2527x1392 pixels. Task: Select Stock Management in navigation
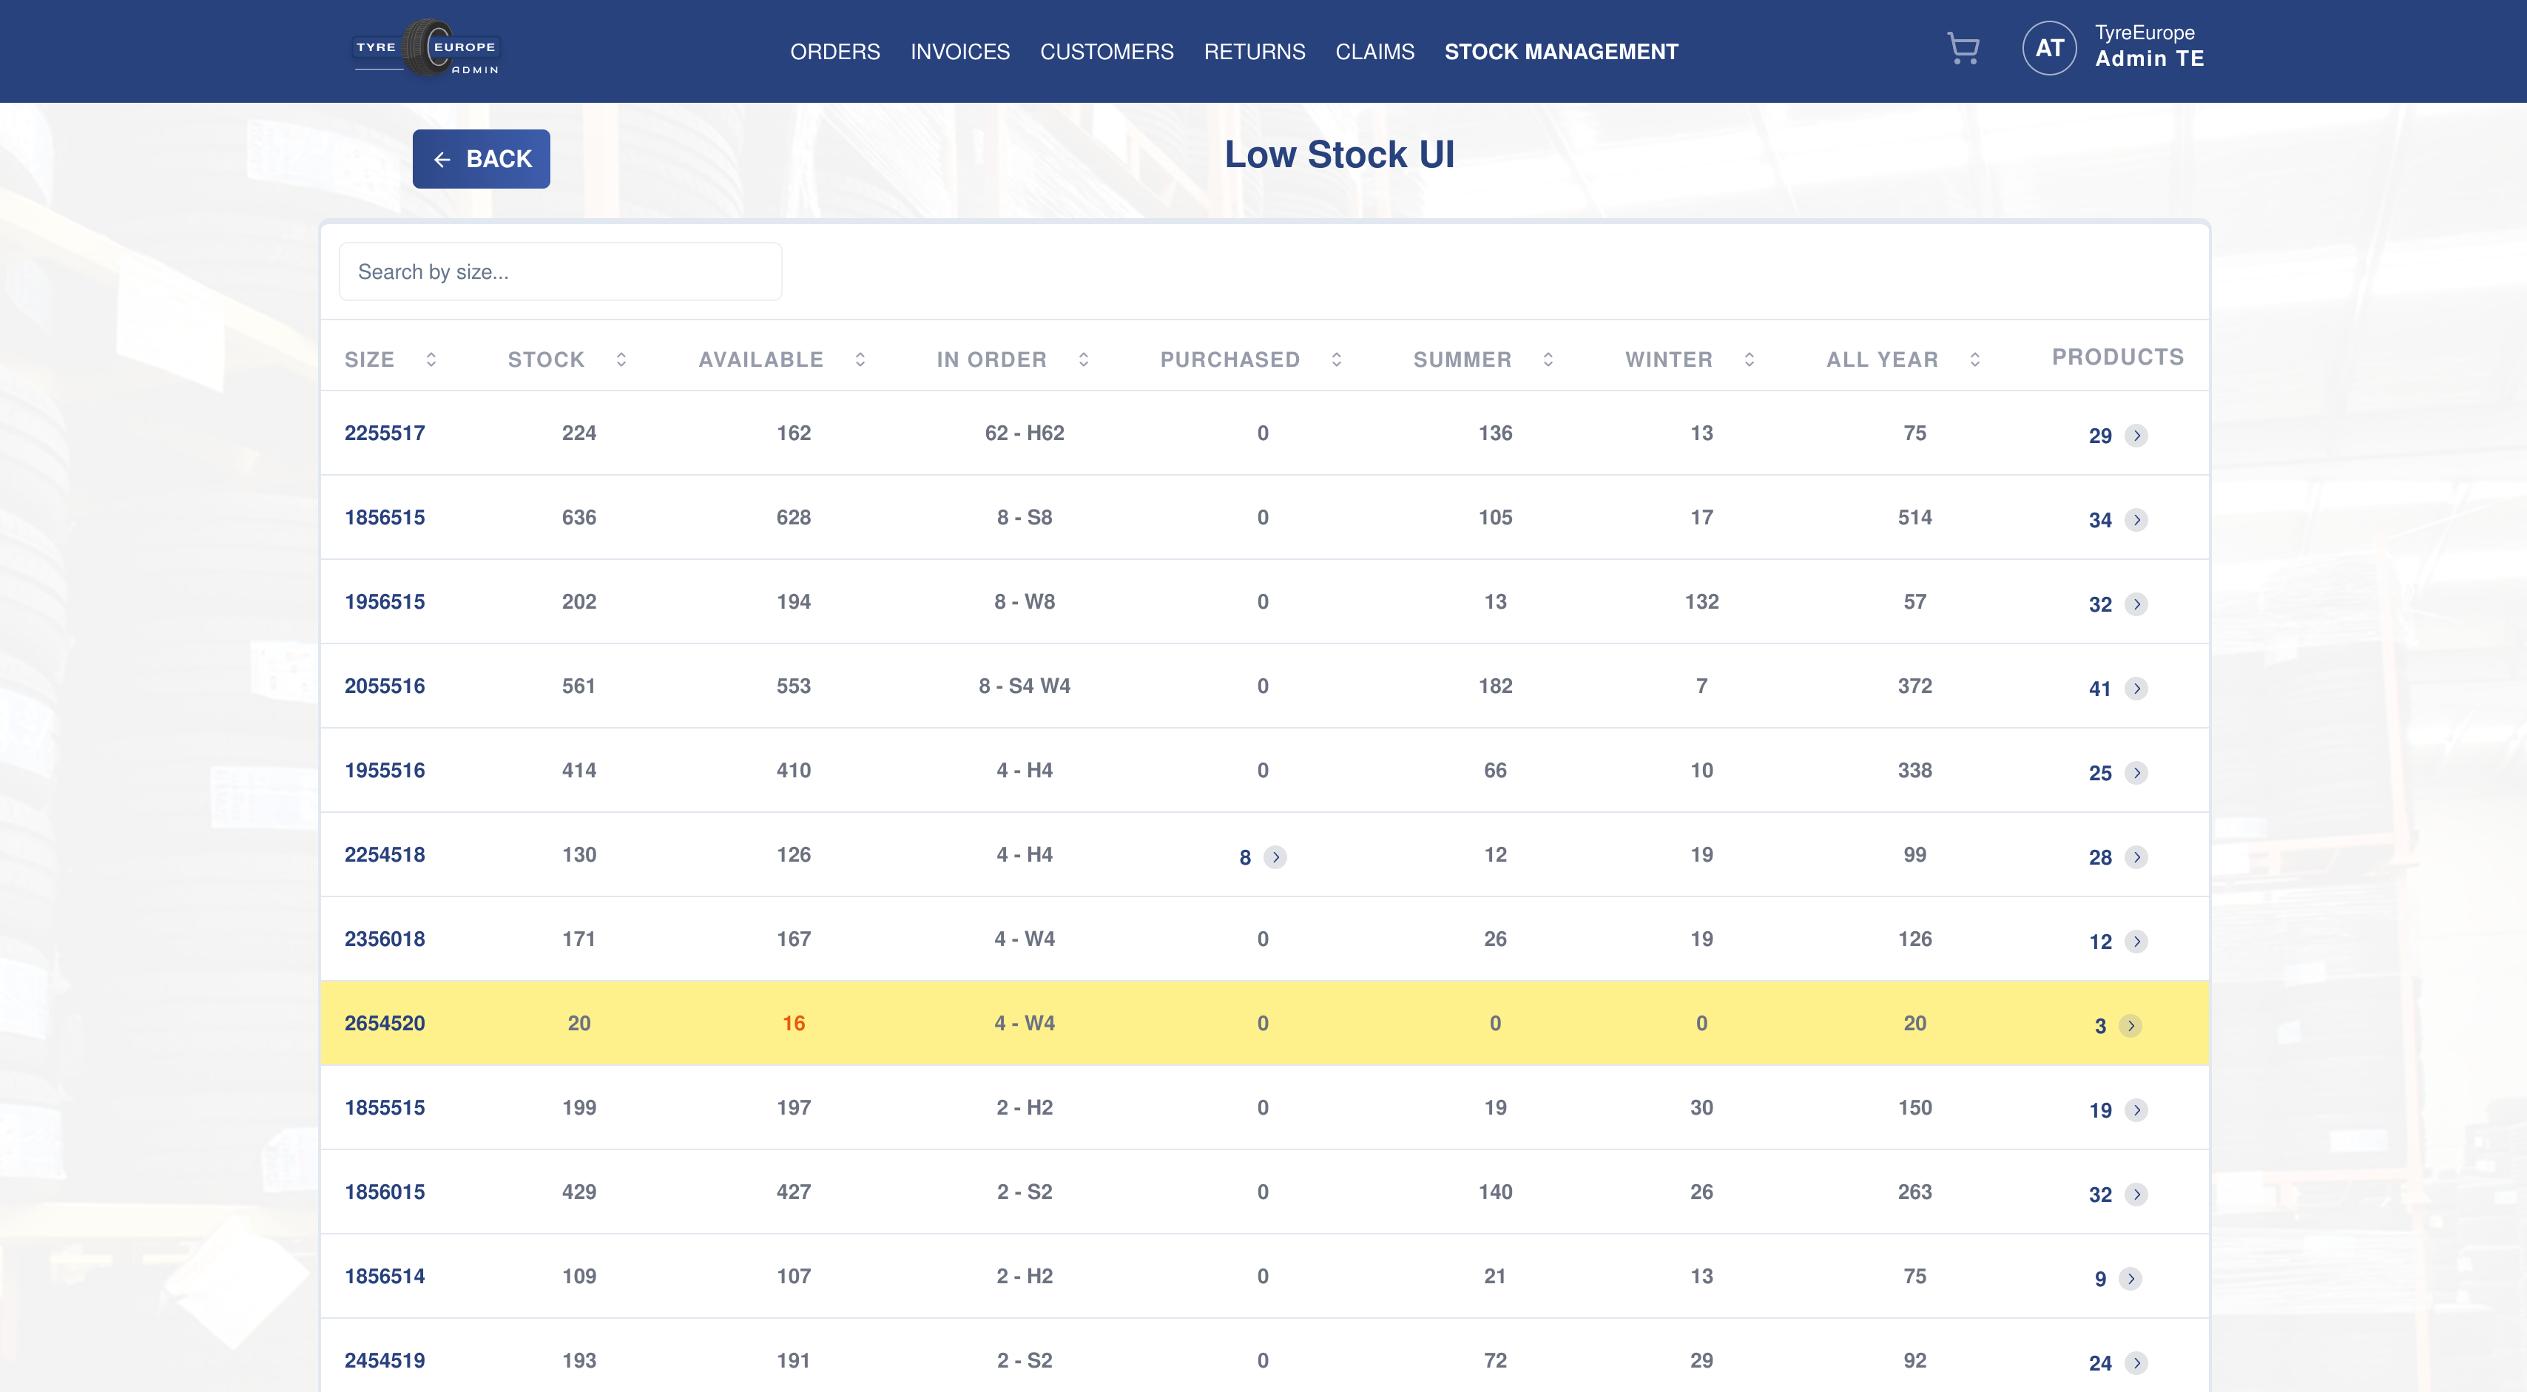point(1561,51)
